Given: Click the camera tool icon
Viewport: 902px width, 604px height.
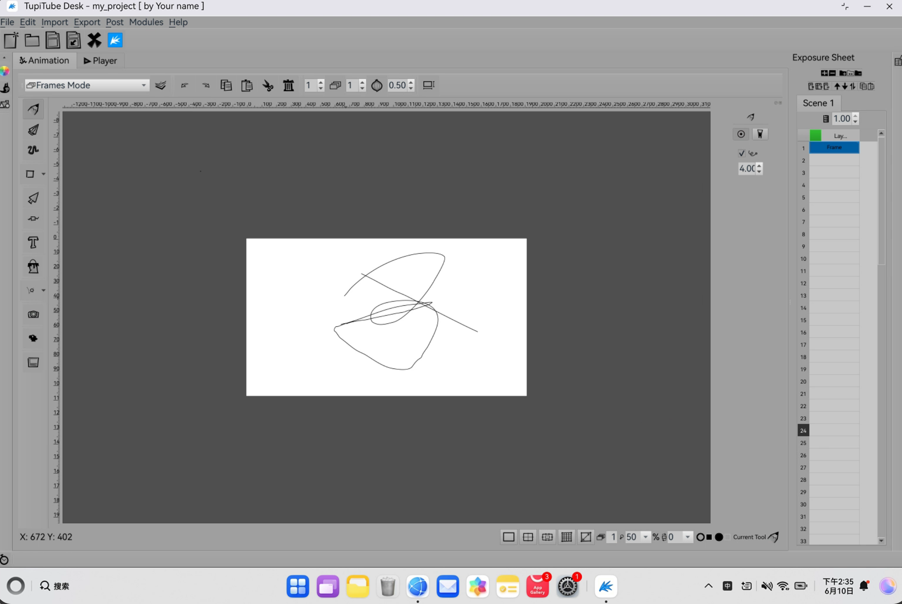Looking at the screenshot, I should point(33,314).
